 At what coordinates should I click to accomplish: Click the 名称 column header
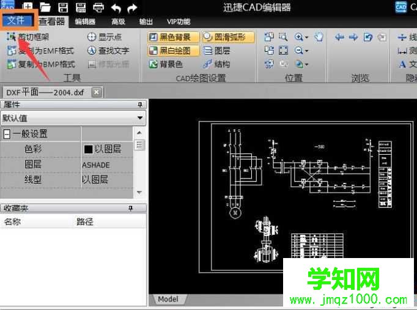pyautogui.click(x=12, y=221)
